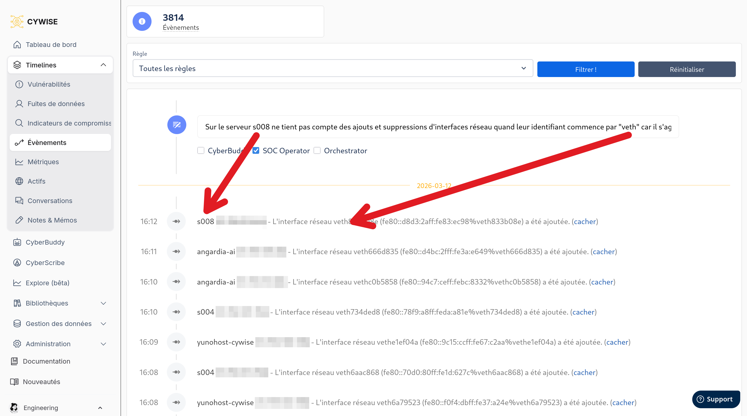Click the blue rule edit icon
Screen dimensions: 747x416
[x=177, y=125]
